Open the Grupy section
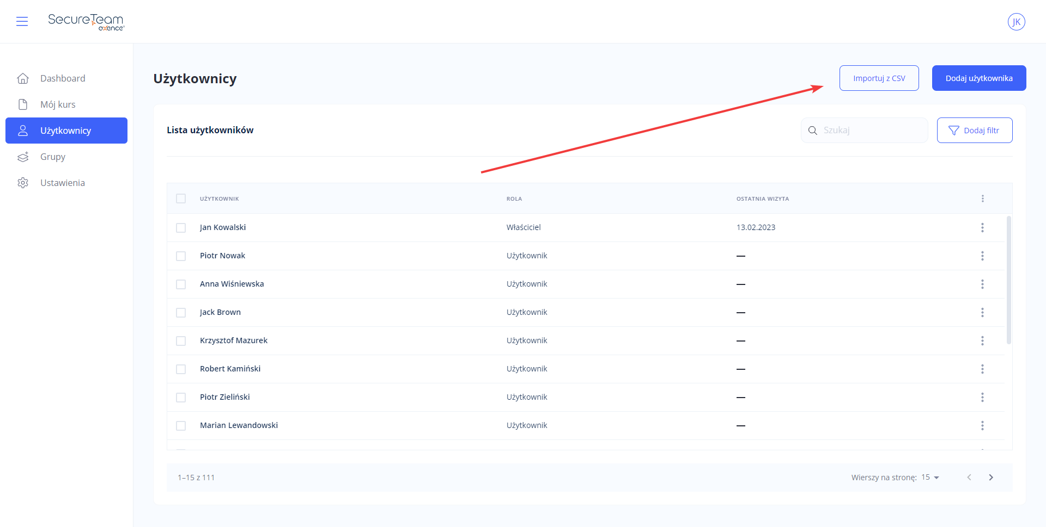The image size is (1046, 527). click(66, 157)
